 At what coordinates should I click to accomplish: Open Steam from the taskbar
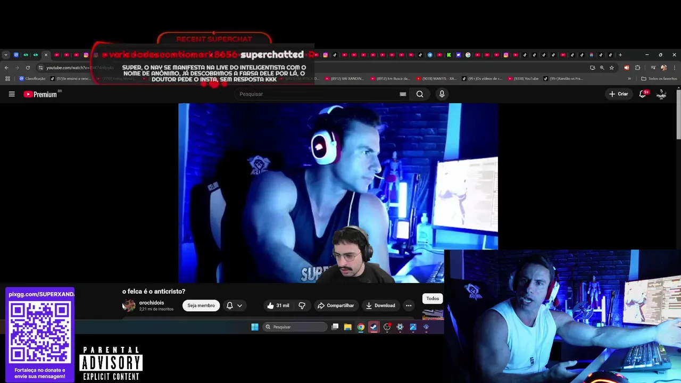(374, 327)
